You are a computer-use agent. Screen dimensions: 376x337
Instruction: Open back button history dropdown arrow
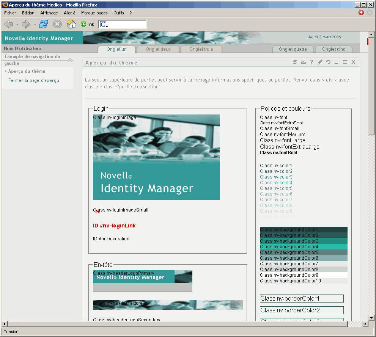(x=17, y=24)
